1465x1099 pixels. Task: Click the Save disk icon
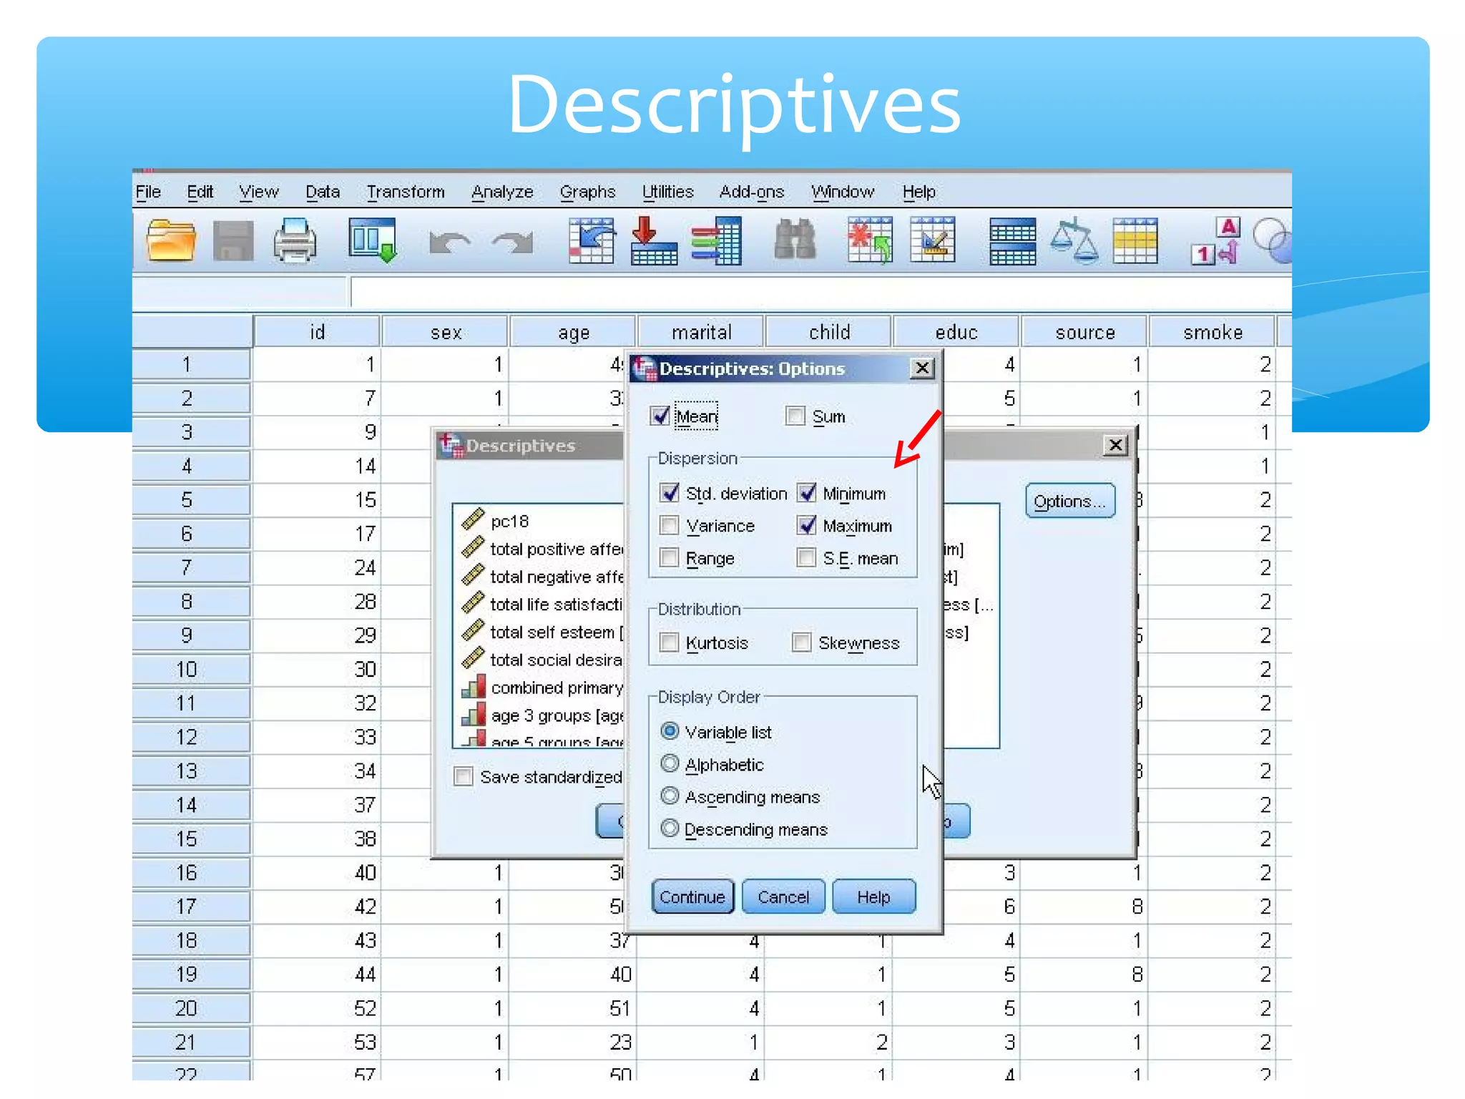tap(233, 241)
